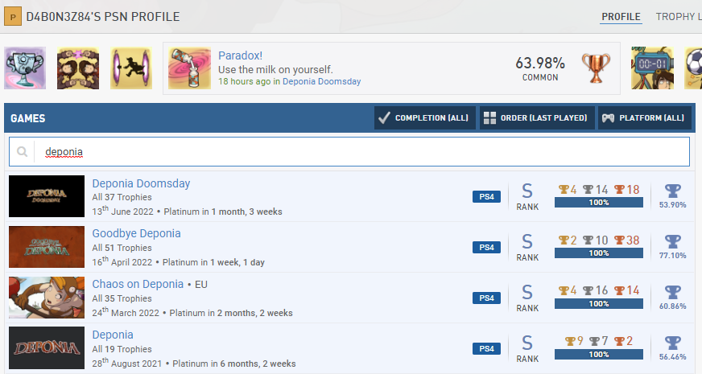702x374 pixels.
Task: Open the Deponia Doomsday game title link
Action: [141, 183]
